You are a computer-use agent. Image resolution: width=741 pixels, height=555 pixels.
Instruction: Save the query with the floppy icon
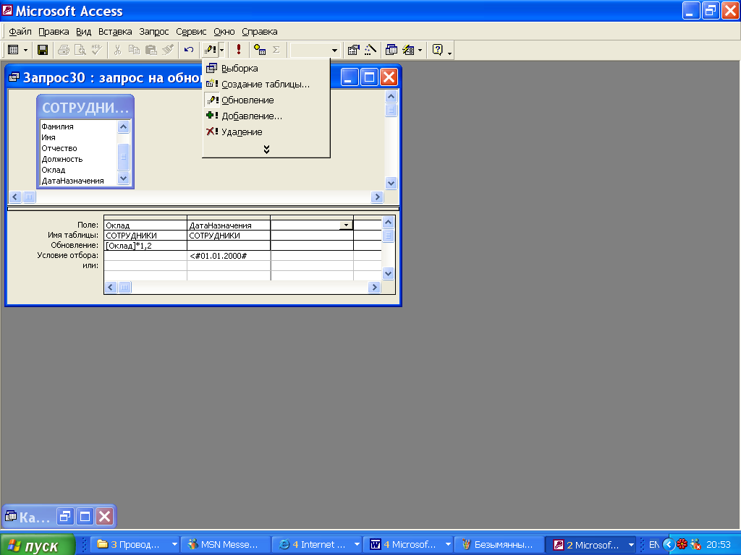[43, 50]
